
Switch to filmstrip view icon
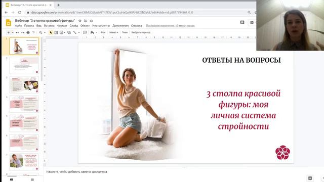[12, 179]
